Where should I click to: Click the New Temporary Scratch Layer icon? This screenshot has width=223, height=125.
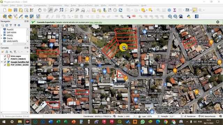tap(26, 16)
